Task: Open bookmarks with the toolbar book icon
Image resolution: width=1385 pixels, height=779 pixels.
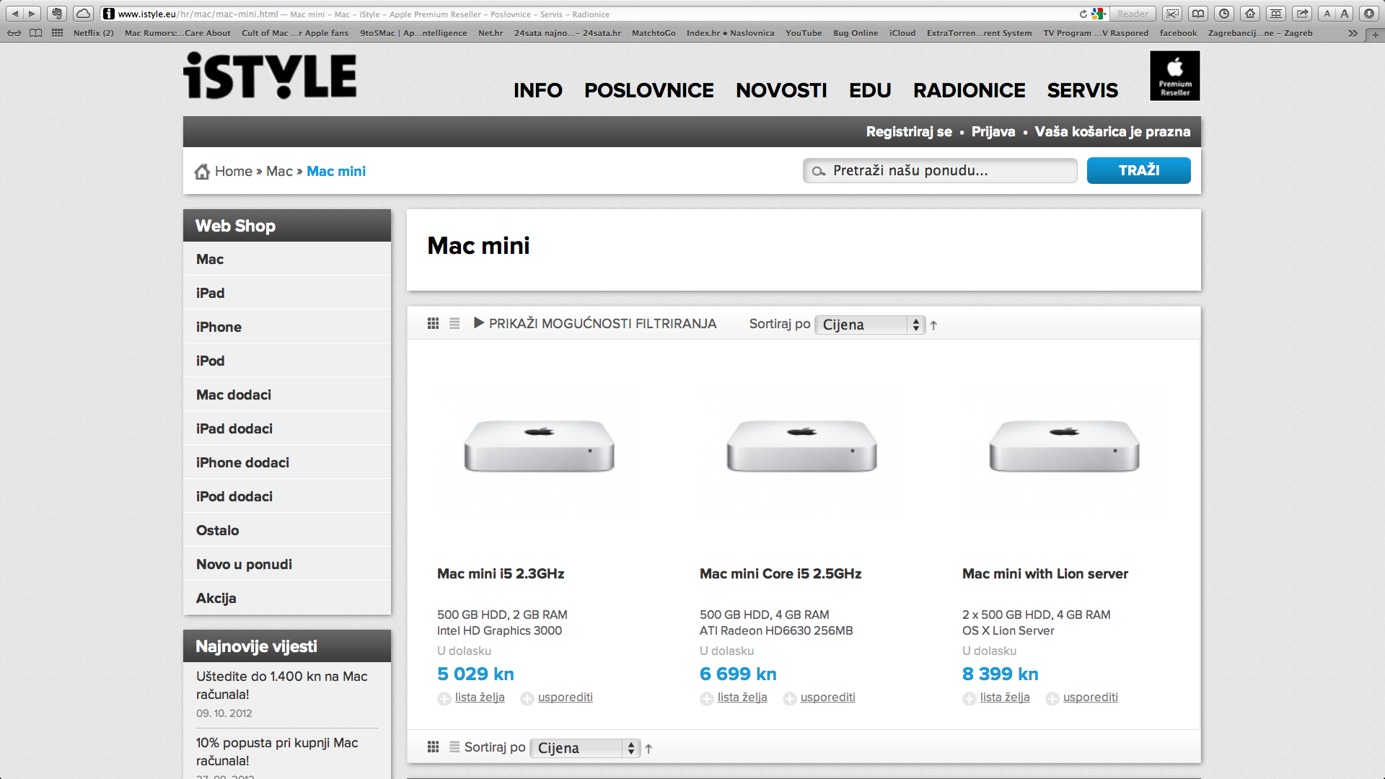Action: point(1198,14)
